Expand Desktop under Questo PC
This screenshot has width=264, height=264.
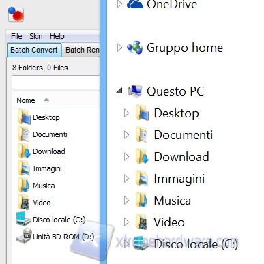(x=127, y=113)
